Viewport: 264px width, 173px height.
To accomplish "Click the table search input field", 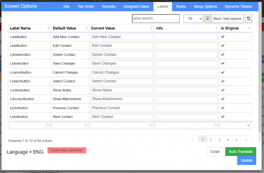I will coord(156,19).
